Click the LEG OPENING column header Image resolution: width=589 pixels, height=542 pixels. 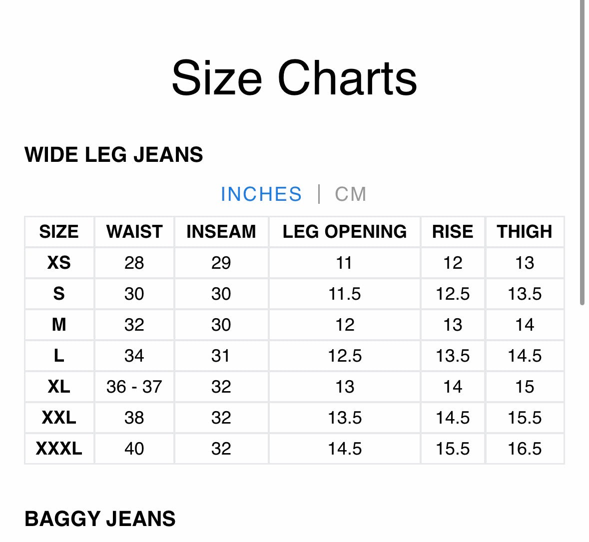point(345,232)
